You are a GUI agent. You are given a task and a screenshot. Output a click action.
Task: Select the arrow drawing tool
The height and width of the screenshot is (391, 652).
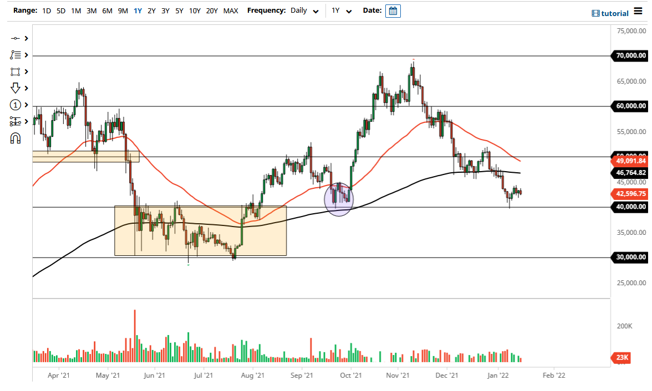[16, 88]
